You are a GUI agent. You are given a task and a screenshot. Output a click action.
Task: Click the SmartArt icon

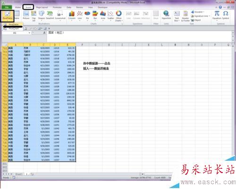click(x=50, y=14)
